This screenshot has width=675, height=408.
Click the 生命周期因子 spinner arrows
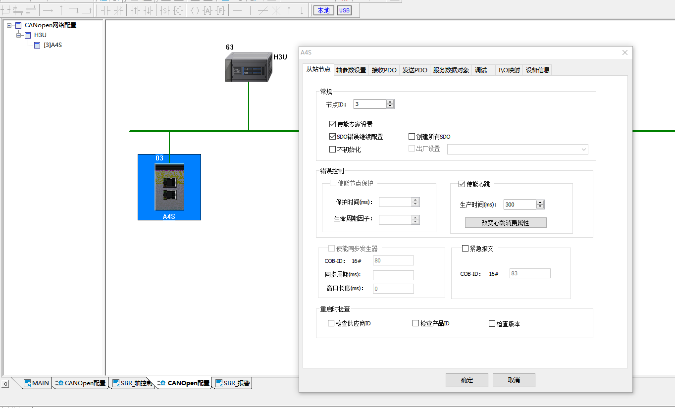[x=415, y=219]
